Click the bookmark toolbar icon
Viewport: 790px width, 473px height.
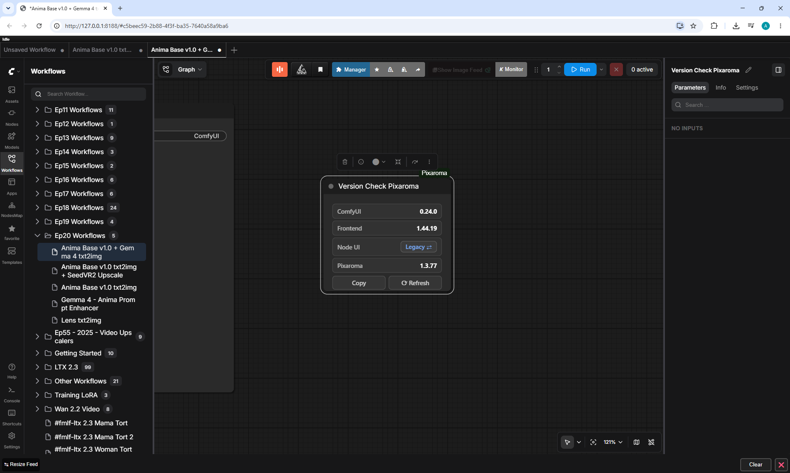tap(321, 69)
